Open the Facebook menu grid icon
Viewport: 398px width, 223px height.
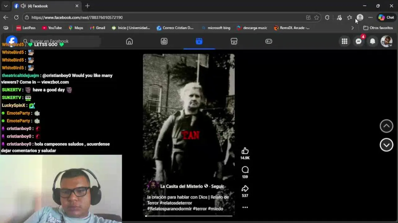coord(344,41)
